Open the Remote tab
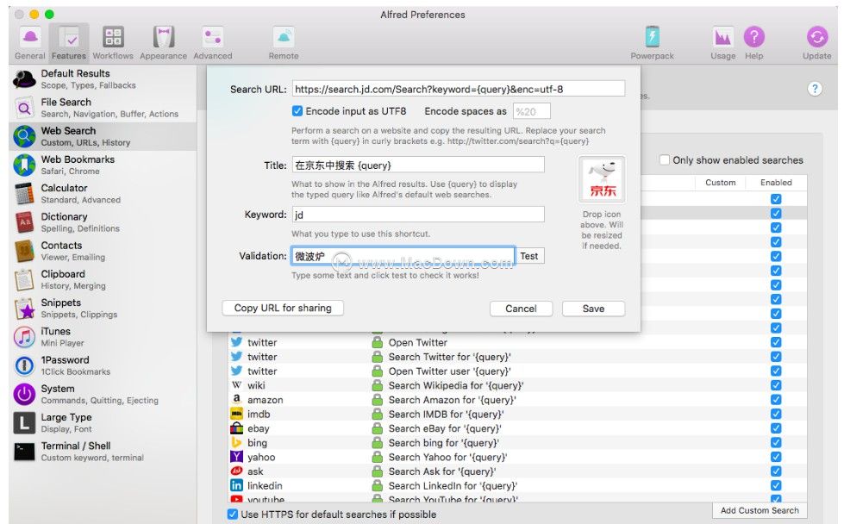 point(284,42)
